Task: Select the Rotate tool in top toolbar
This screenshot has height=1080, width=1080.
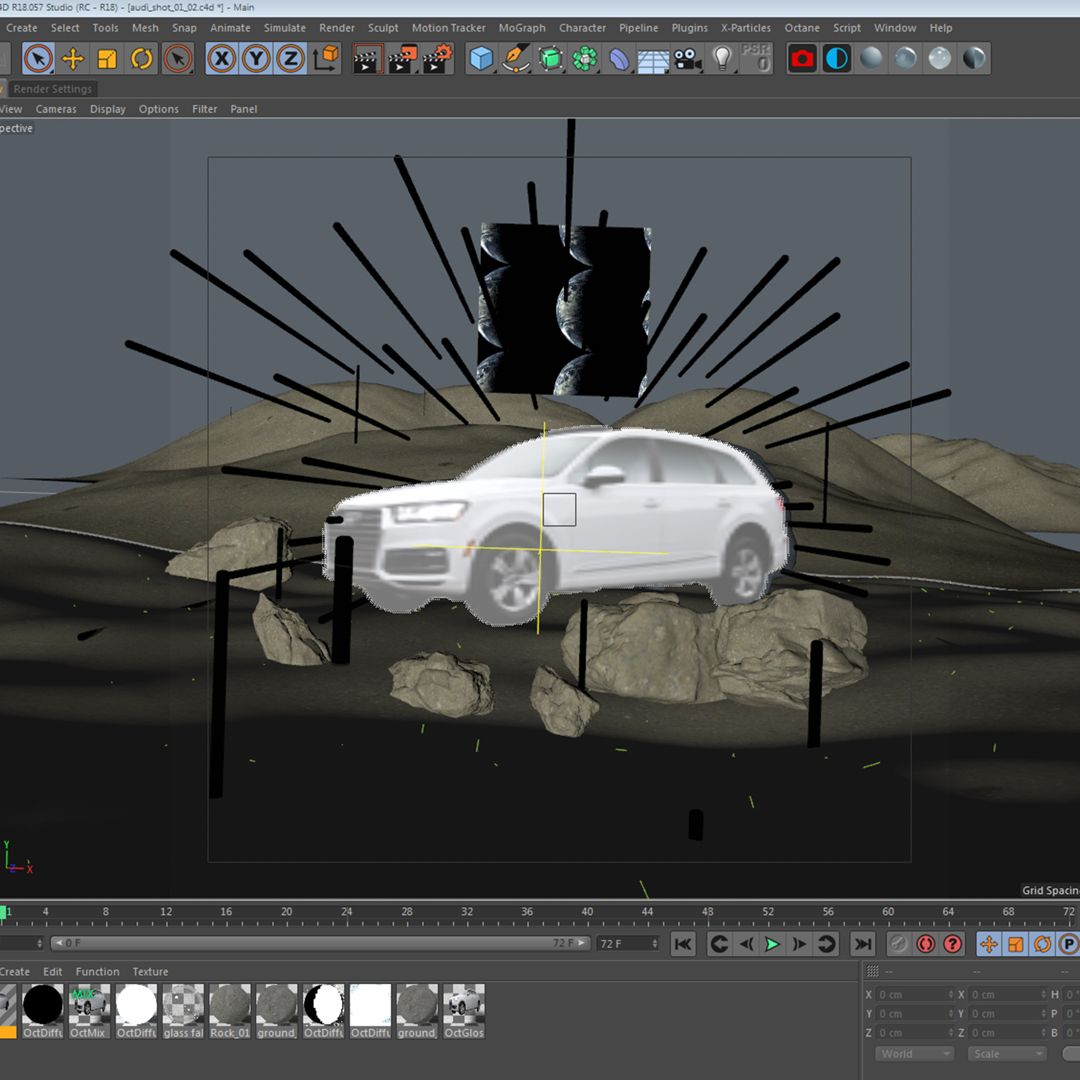Action: coord(141,58)
